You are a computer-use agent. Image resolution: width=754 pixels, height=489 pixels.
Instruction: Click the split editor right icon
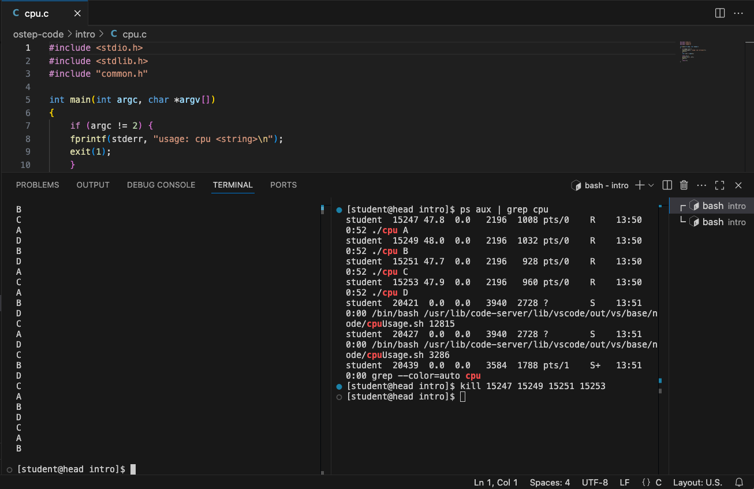coord(720,13)
